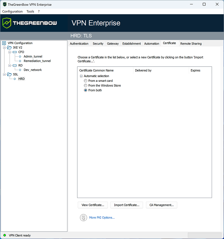Select From the Windows Store option
This screenshot has width=224, height=239.
coord(85,86)
